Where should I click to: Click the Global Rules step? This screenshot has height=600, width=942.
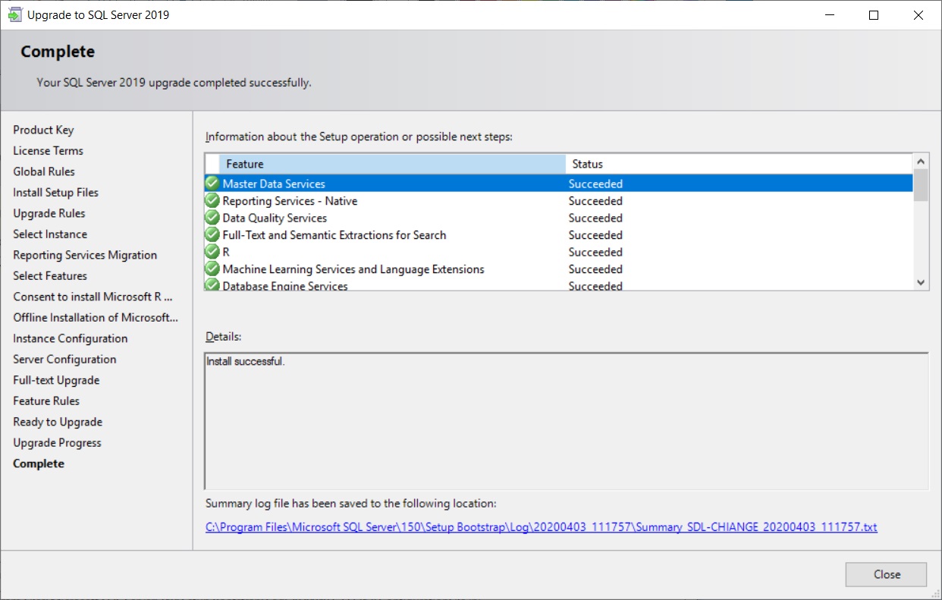(x=44, y=171)
